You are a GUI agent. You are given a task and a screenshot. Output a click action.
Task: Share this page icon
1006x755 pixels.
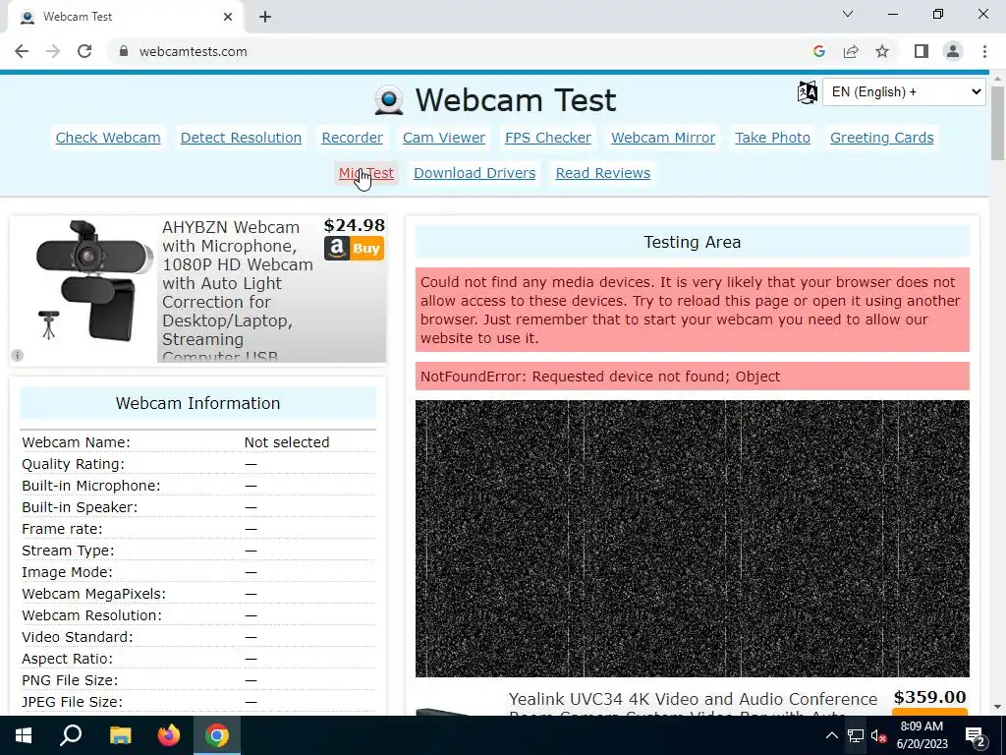pos(851,51)
